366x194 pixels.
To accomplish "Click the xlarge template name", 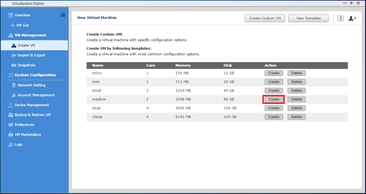I will 97,117.
